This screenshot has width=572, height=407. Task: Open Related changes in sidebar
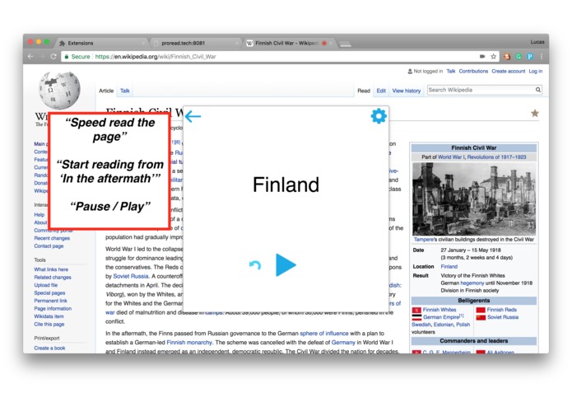(53, 278)
